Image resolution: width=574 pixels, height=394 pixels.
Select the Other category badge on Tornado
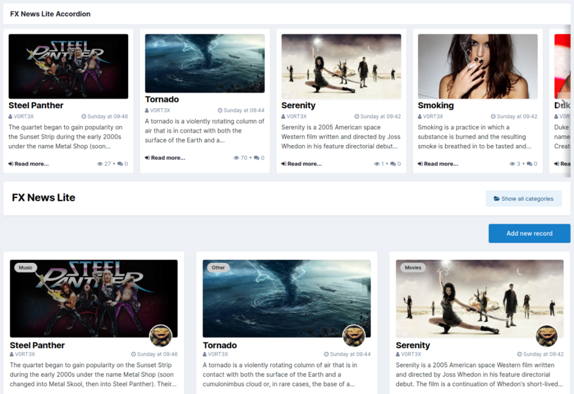coord(218,267)
